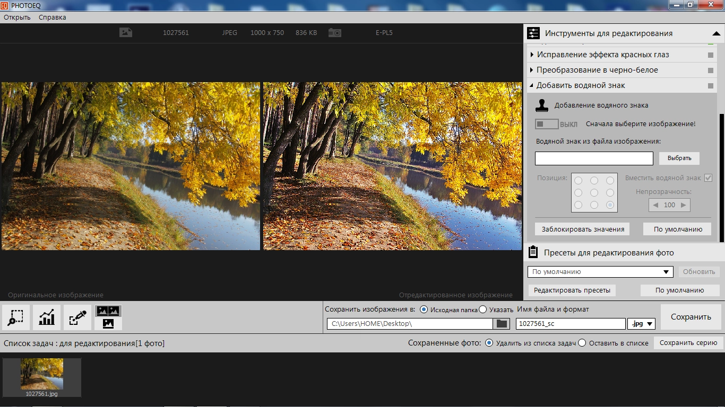Click the original image preview

[131, 166]
